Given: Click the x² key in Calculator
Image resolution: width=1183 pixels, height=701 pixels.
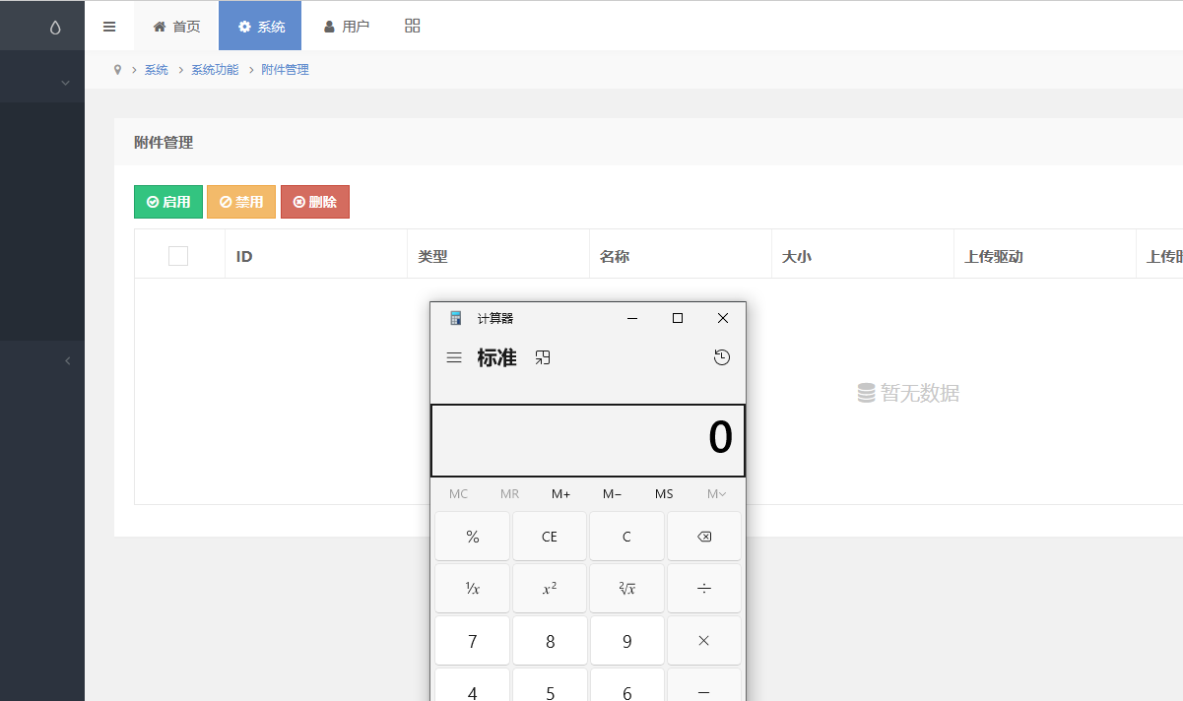Looking at the screenshot, I should tap(550, 588).
